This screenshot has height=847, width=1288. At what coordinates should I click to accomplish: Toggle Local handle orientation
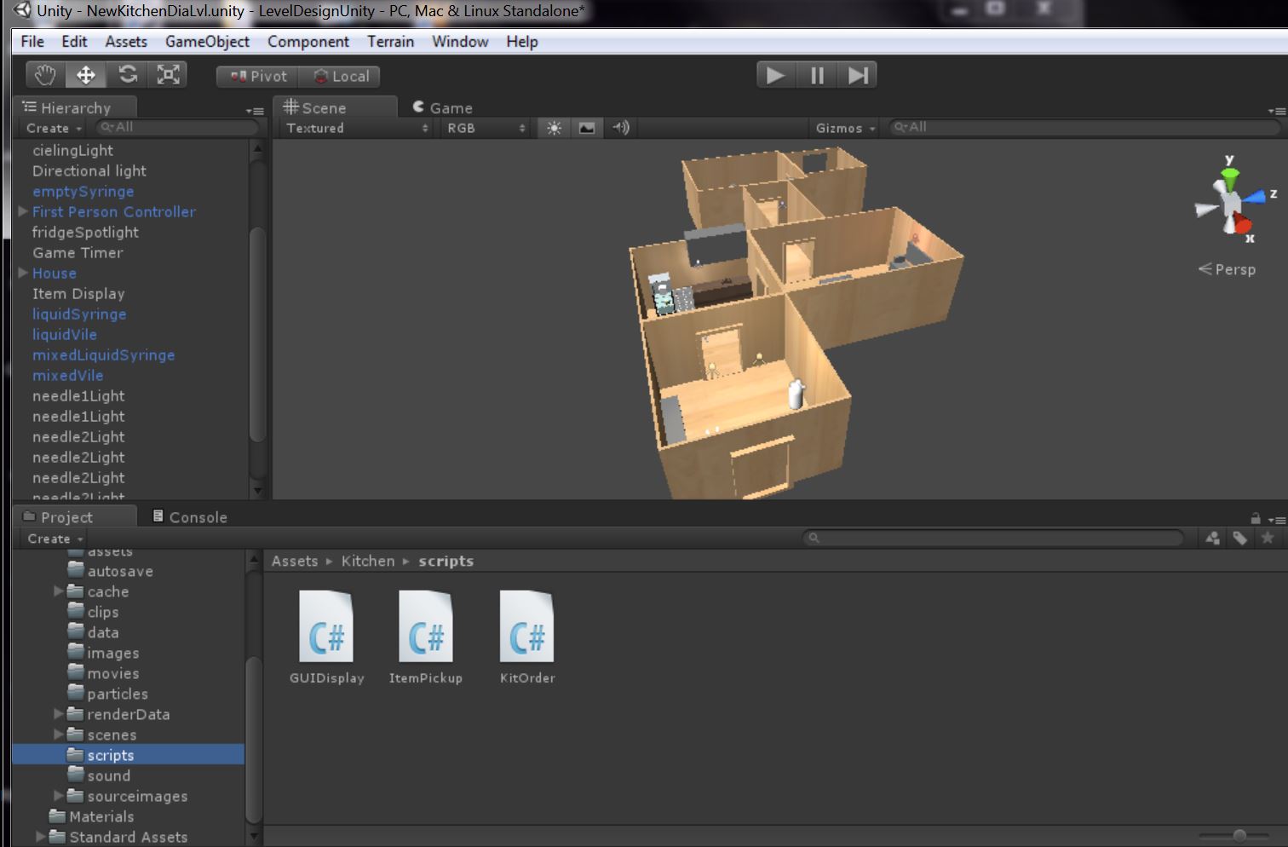340,76
